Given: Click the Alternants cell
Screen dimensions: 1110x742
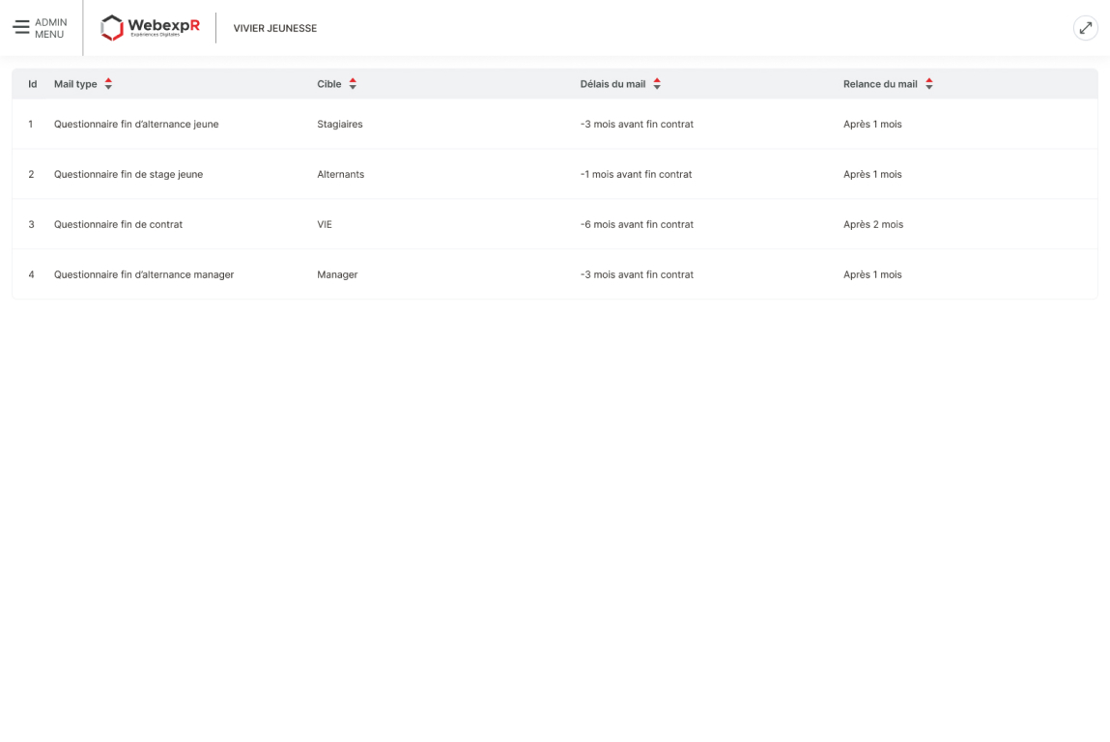Looking at the screenshot, I should [x=340, y=174].
